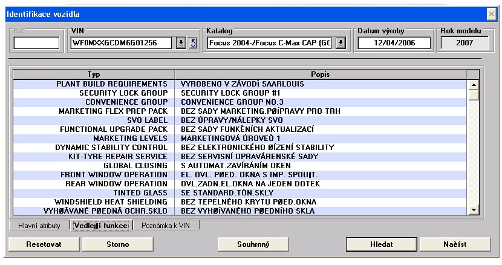Close the Identifikace vozidla dialog
Viewport: 502px width, 265px height.
(x=491, y=13)
